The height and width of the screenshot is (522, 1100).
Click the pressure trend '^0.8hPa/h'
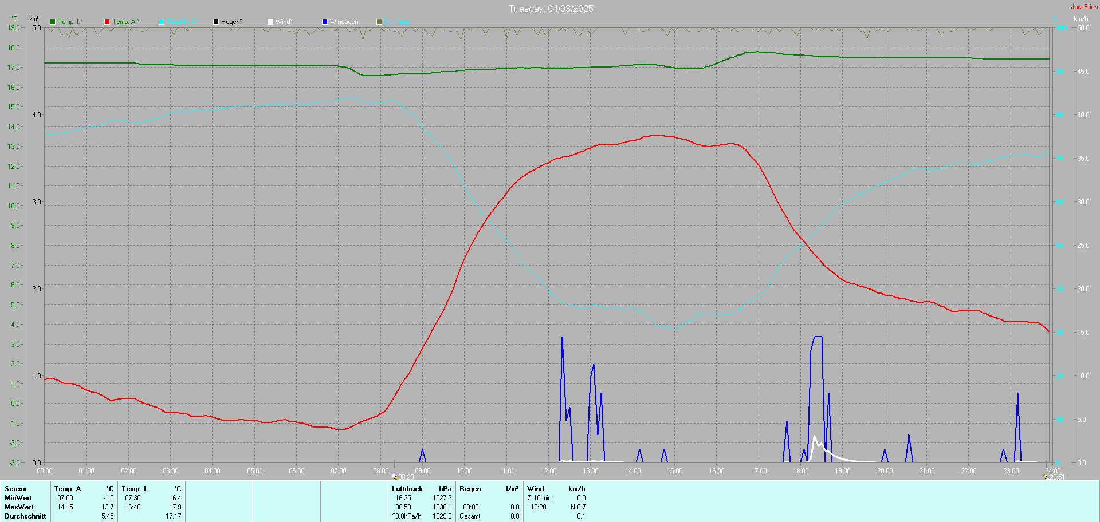click(x=407, y=516)
